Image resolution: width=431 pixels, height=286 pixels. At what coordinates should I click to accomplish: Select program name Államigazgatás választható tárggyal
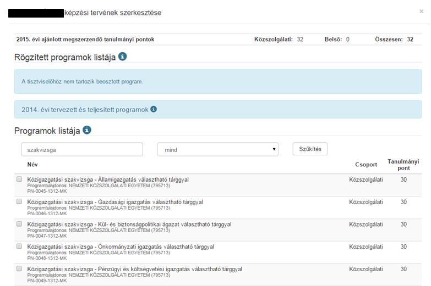pyautogui.click(x=108, y=180)
